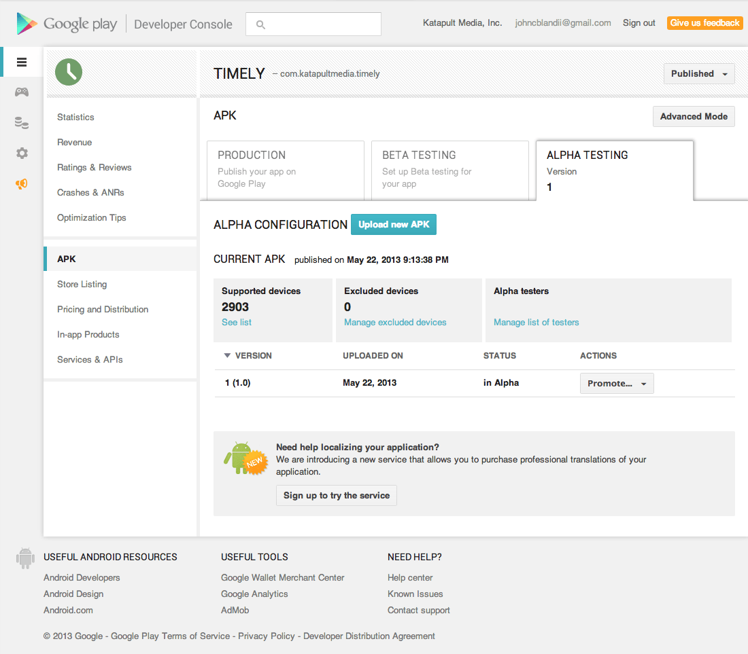Open announcements megaphone icon

[22, 184]
